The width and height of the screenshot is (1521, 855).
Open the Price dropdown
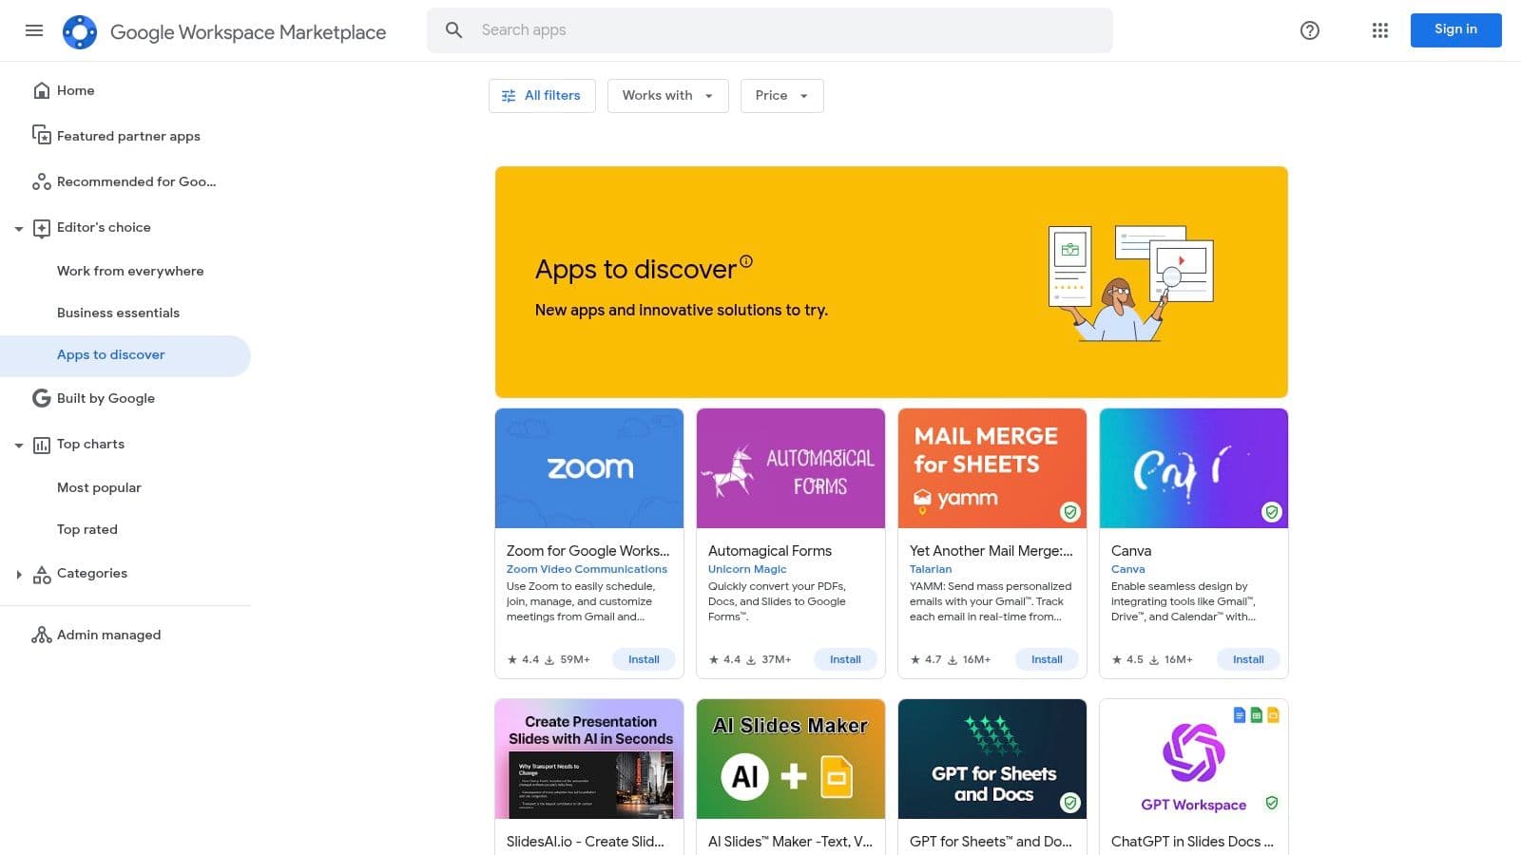click(x=781, y=96)
